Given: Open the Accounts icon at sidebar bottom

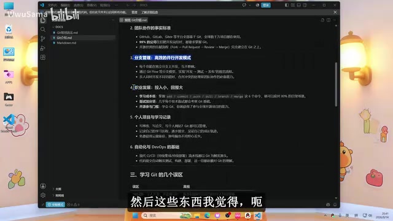Looking at the screenshot, I should (x=43, y=186).
